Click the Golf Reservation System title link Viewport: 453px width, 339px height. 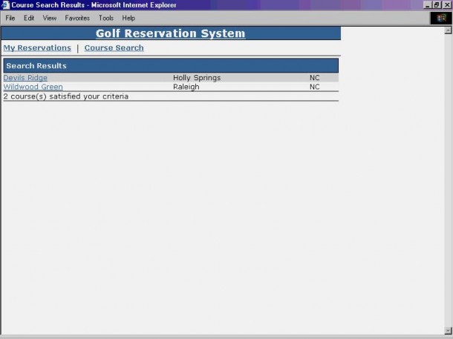[171, 33]
